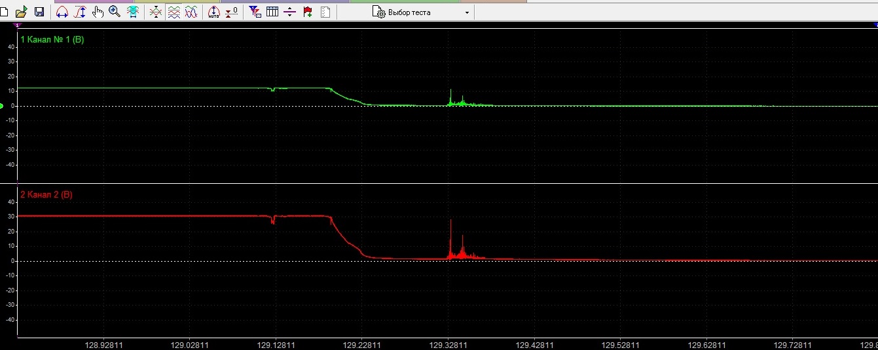
Task: Click the cyan fit-width waveform icon
Action: 133,12
